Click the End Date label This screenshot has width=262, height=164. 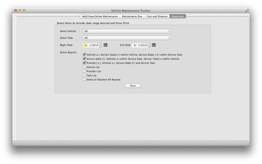point(125,45)
